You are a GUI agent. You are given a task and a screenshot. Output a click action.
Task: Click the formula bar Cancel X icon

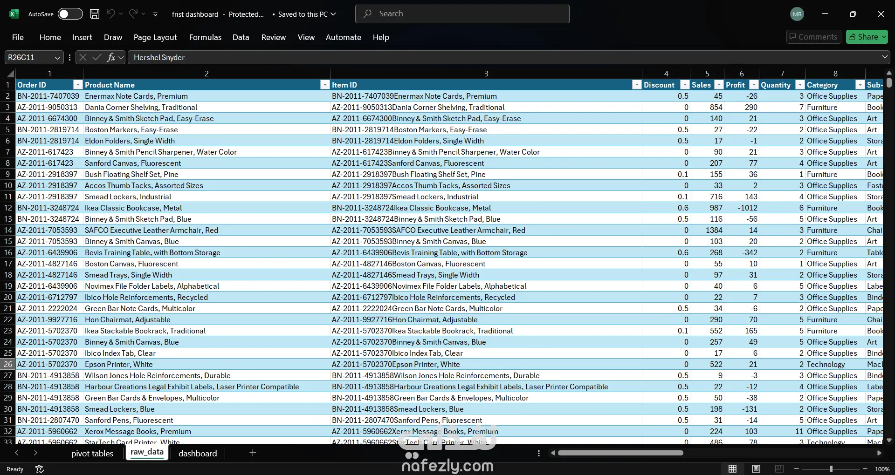click(x=83, y=57)
